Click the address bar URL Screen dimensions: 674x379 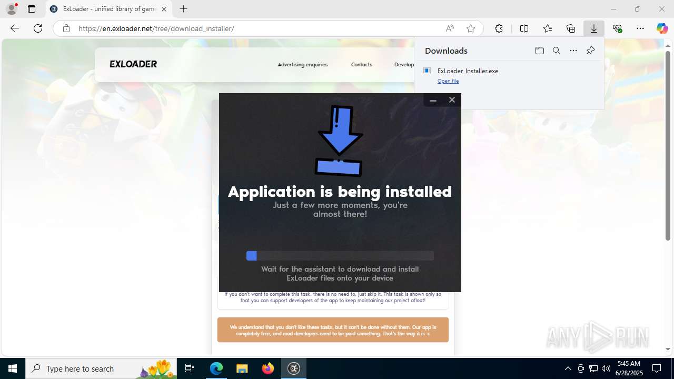pos(156,28)
